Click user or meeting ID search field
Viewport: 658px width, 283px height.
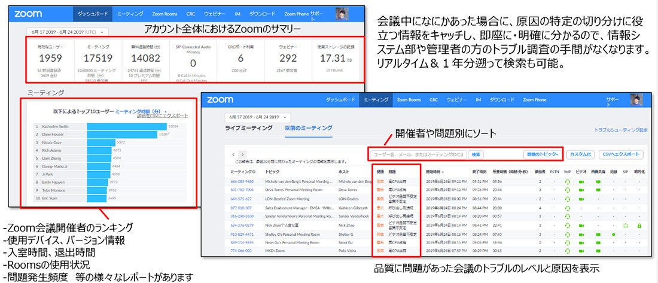(419, 154)
